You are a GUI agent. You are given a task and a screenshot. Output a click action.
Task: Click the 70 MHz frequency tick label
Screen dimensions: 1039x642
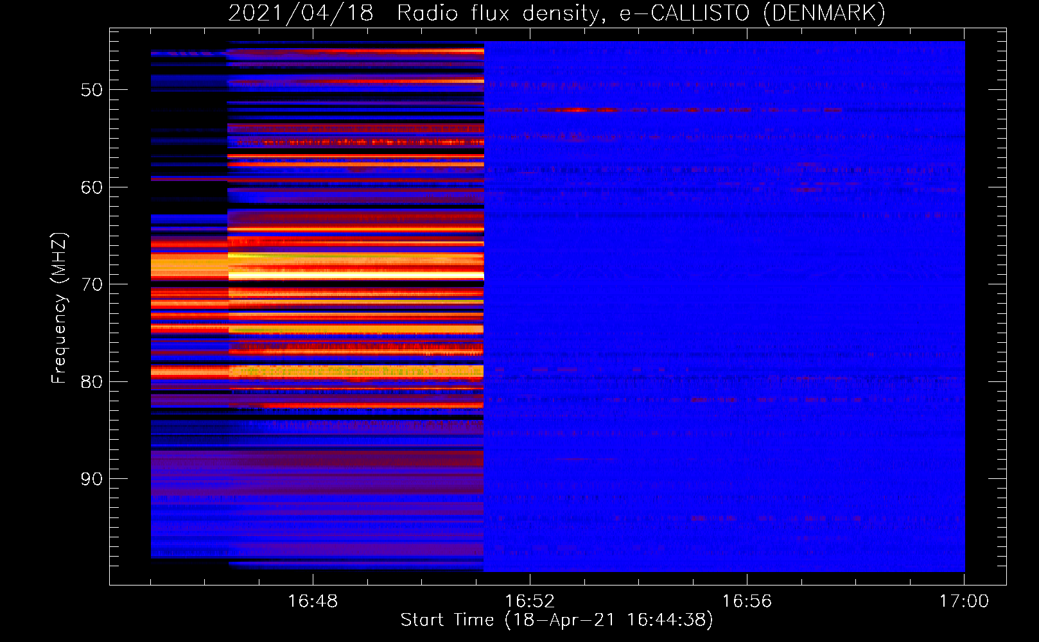coord(92,284)
